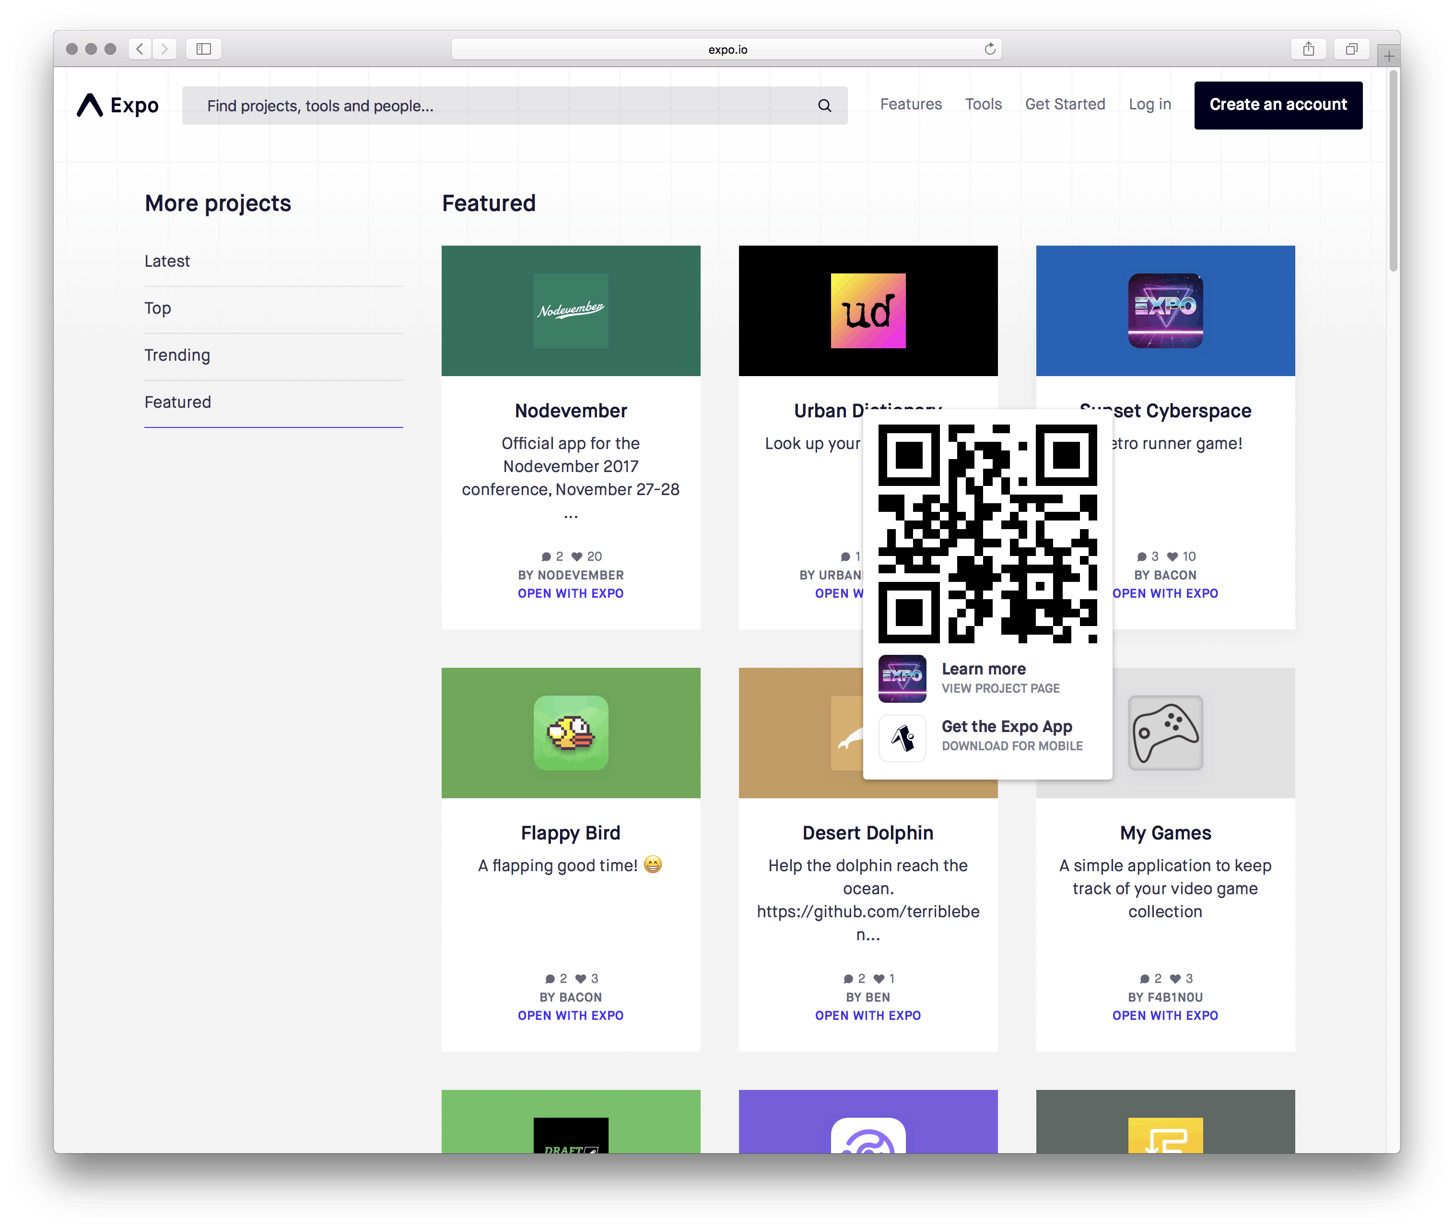Open the Features menu item
1454x1230 pixels.
910,105
